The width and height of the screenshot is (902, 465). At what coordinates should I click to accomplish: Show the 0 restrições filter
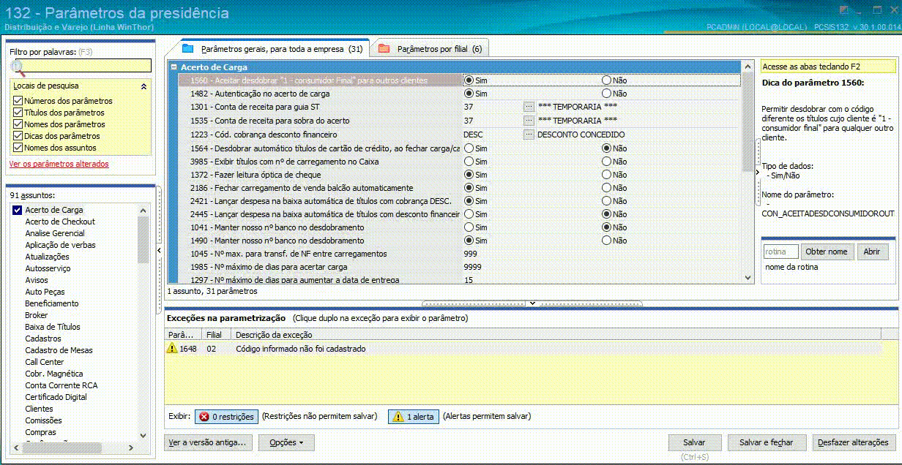pos(226,417)
